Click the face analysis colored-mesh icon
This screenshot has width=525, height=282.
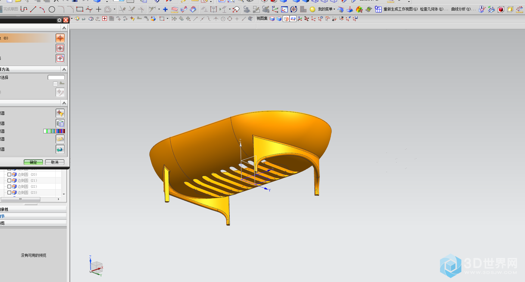click(359, 9)
